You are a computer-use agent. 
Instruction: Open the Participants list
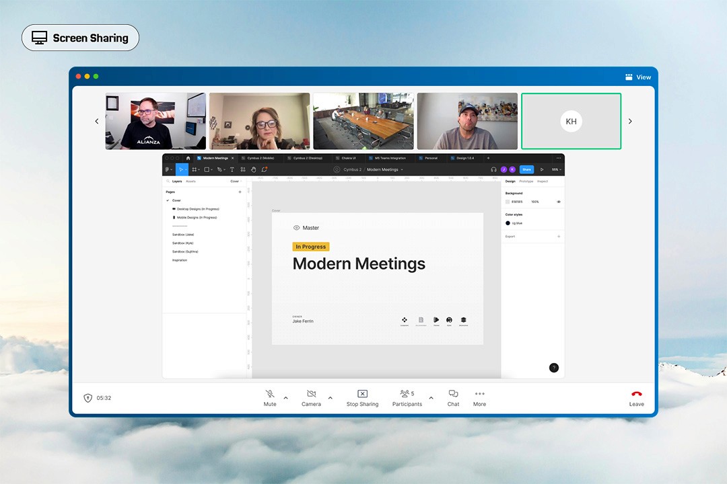tap(407, 398)
